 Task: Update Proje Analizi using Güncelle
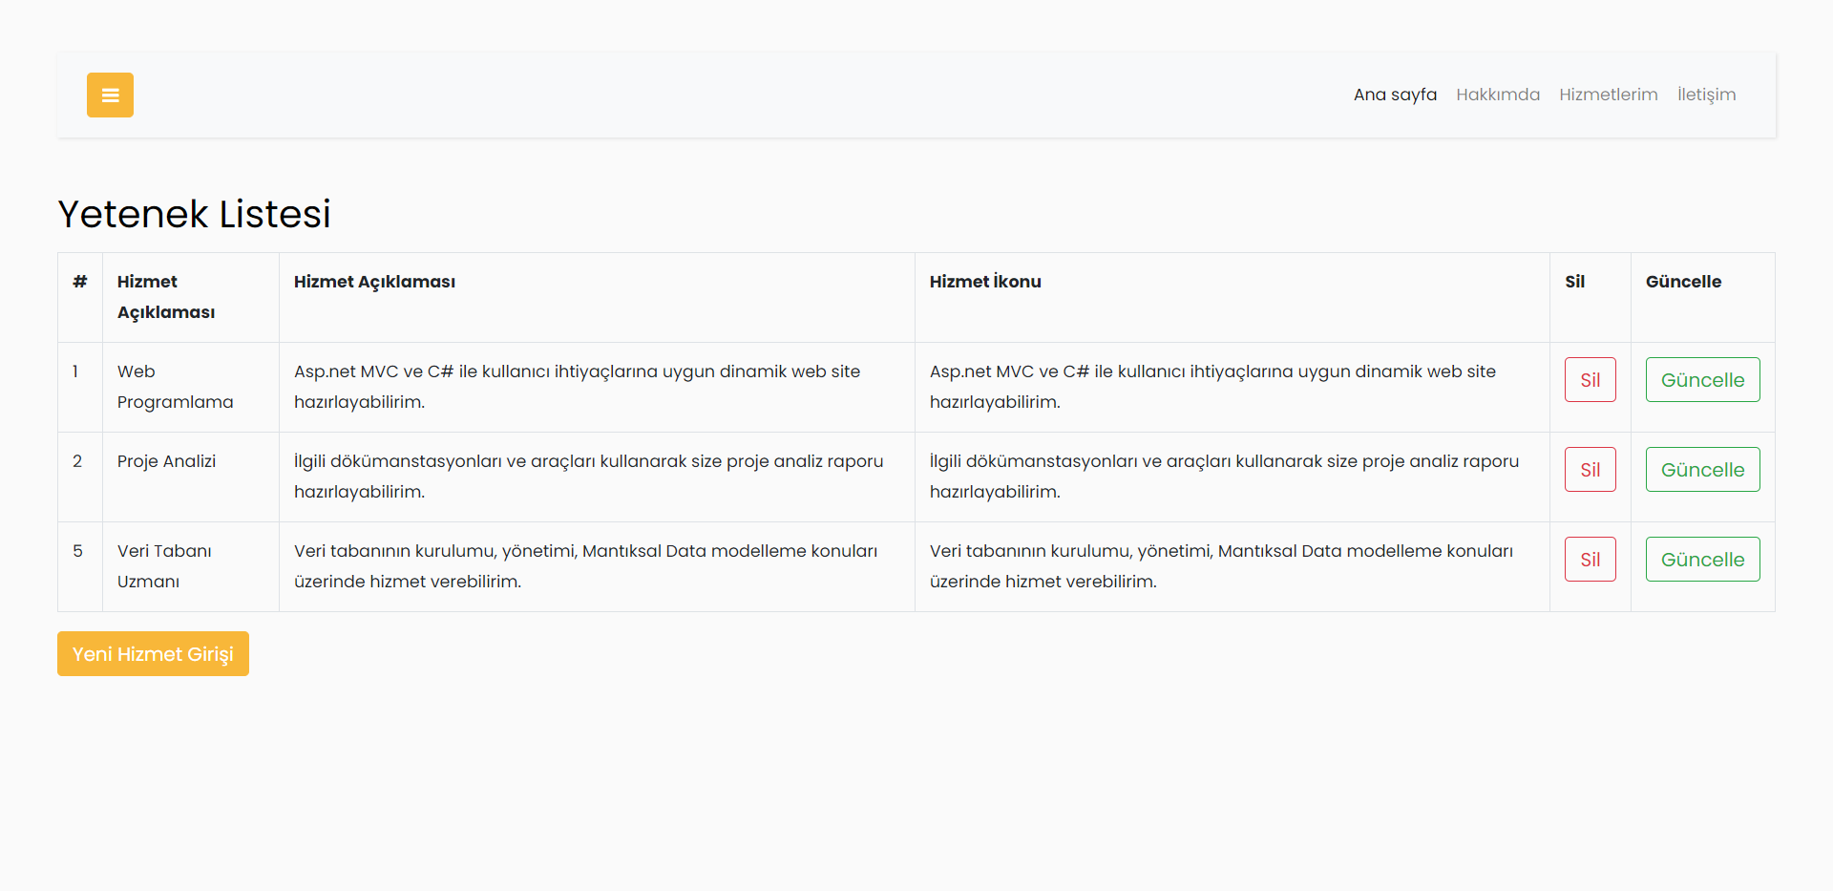click(1702, 469)
